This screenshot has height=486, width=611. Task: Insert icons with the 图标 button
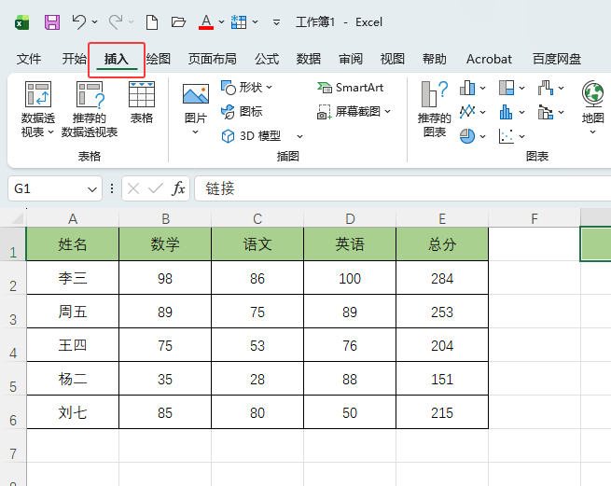click(x=242, y=111)
